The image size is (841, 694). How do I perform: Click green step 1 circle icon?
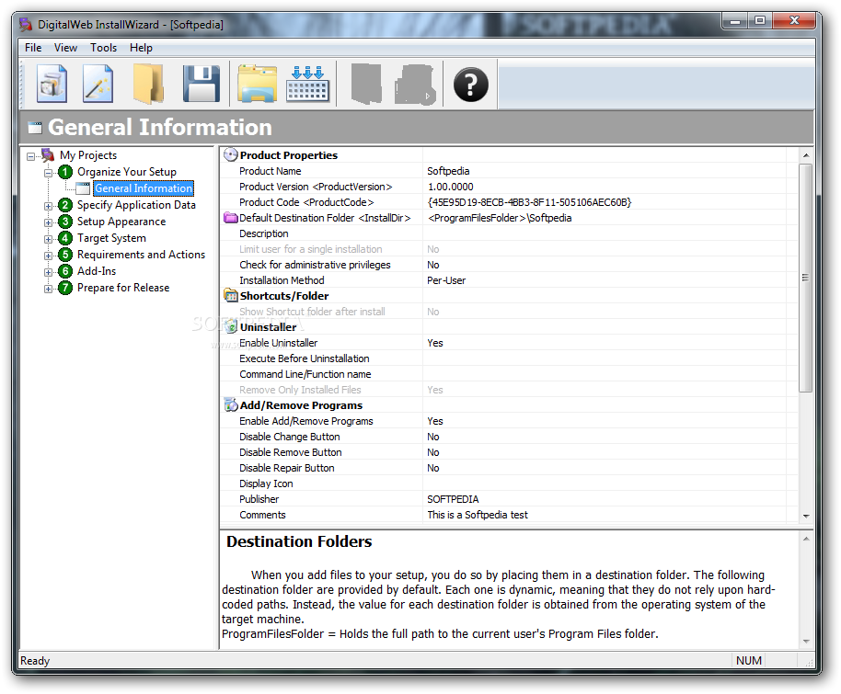pos(65,172)
